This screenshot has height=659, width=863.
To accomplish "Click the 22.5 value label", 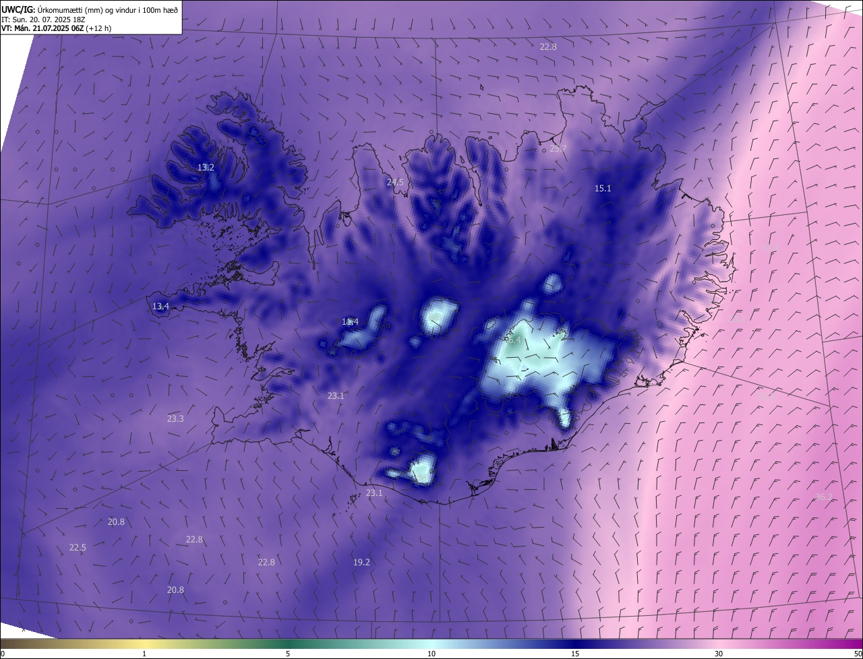I will click(78, 547).
